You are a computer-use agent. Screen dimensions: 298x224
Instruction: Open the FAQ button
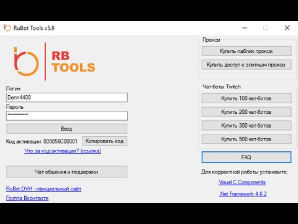pyautogui.click(x=246, y=157)
